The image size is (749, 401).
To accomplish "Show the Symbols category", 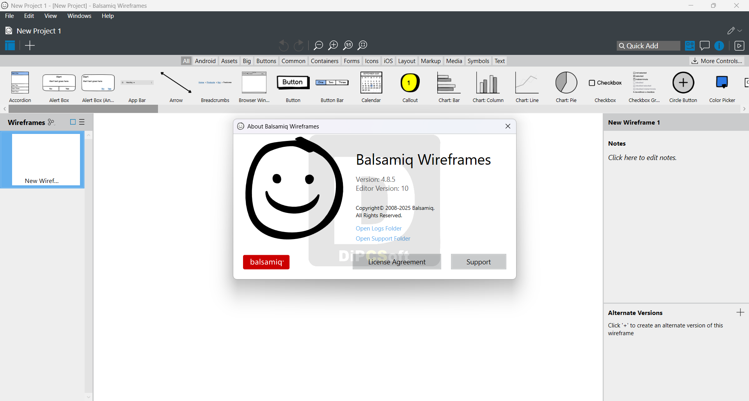I will 478,61.
